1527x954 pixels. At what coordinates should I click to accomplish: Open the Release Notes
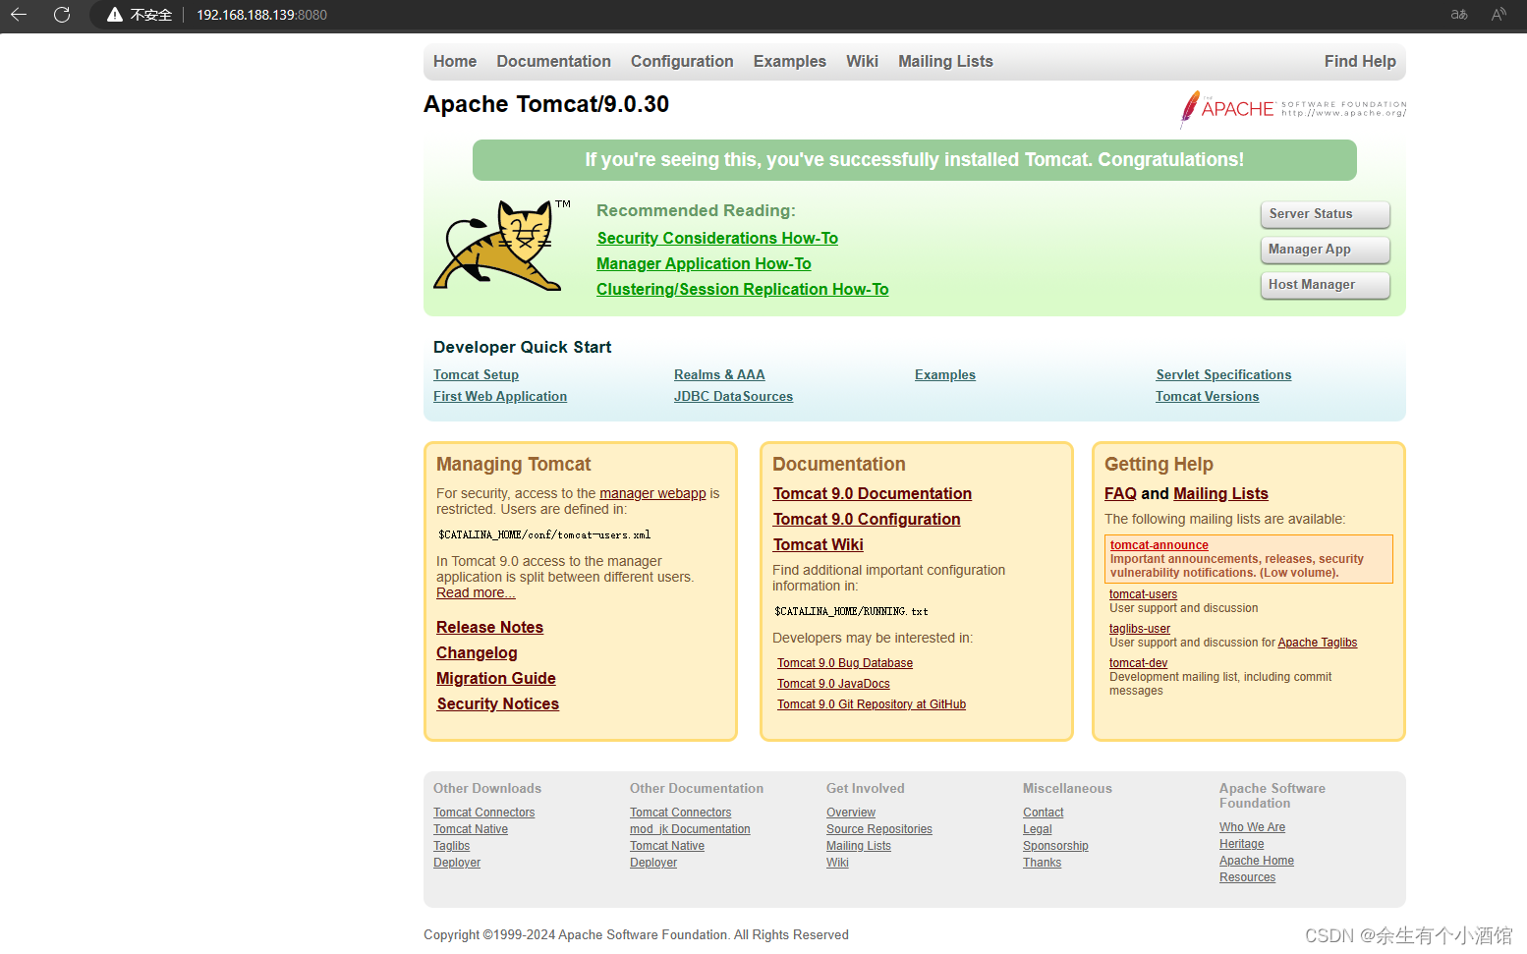pos(489,627)
